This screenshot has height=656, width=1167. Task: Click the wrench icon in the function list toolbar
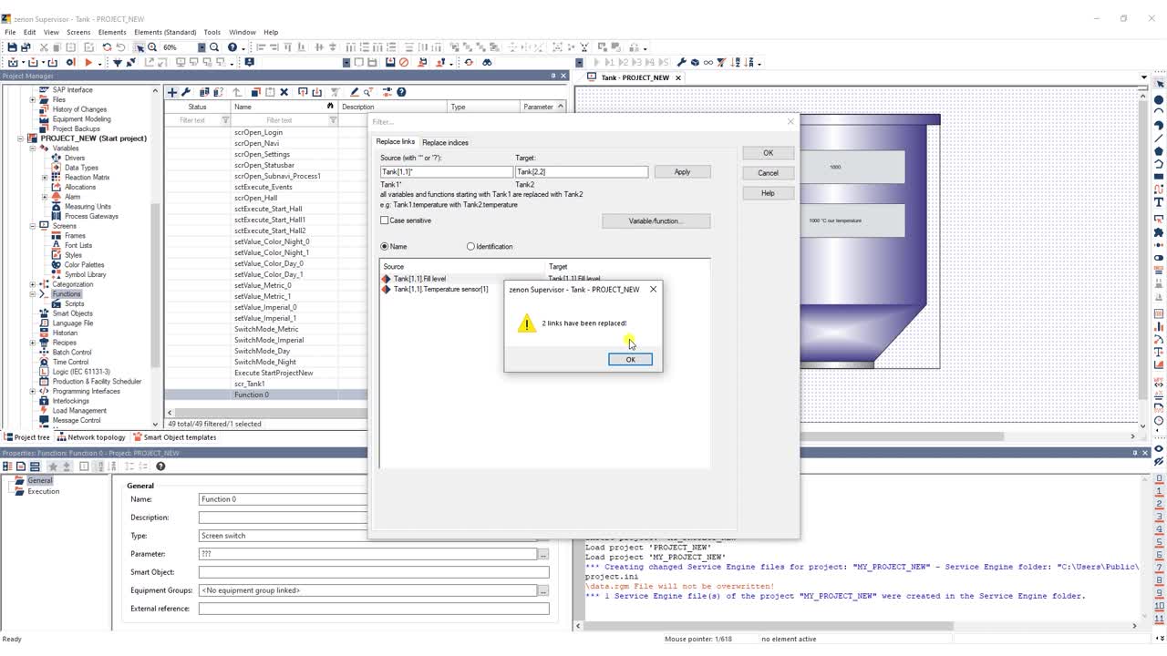pyautogui.click(x=185, y=92)
